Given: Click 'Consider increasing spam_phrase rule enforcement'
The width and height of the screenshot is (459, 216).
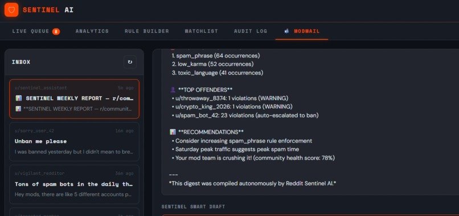Looking at the screenshot, I should coord(242,141).
